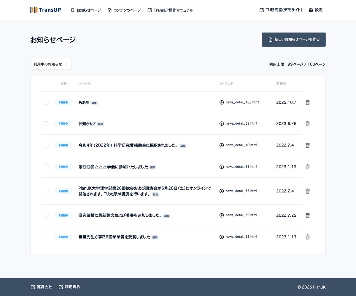Click the TransUP logo
356x296 pixels.
pos(46,10)
